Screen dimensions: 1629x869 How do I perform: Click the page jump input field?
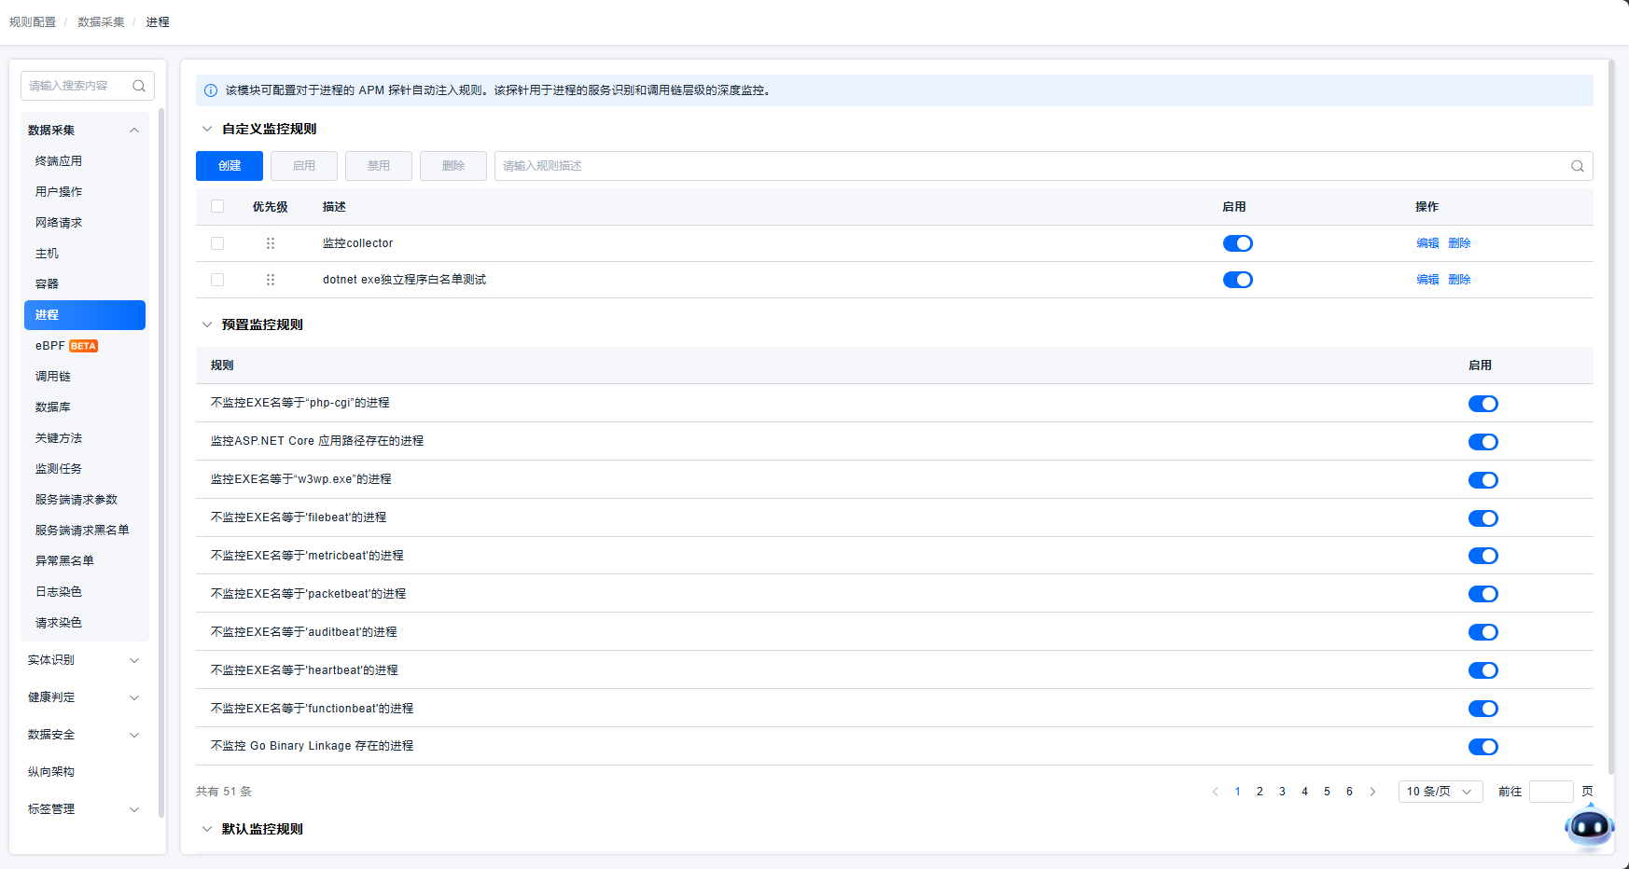coord(1551,792)
